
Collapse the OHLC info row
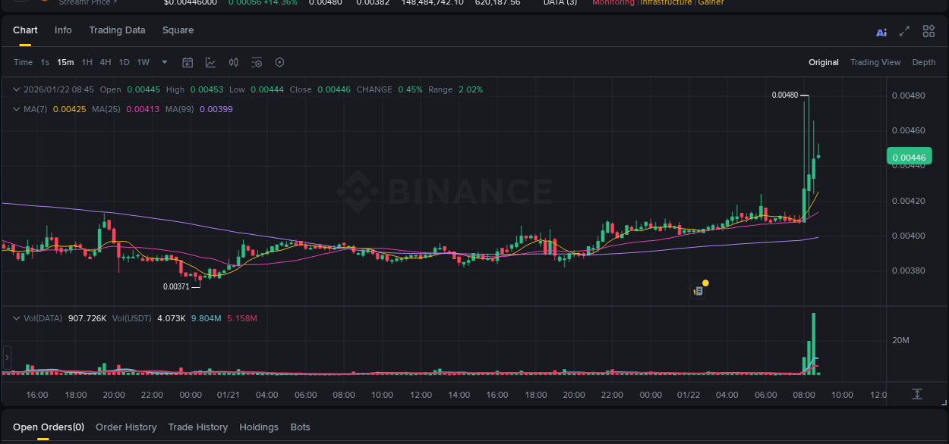(15, 89)
